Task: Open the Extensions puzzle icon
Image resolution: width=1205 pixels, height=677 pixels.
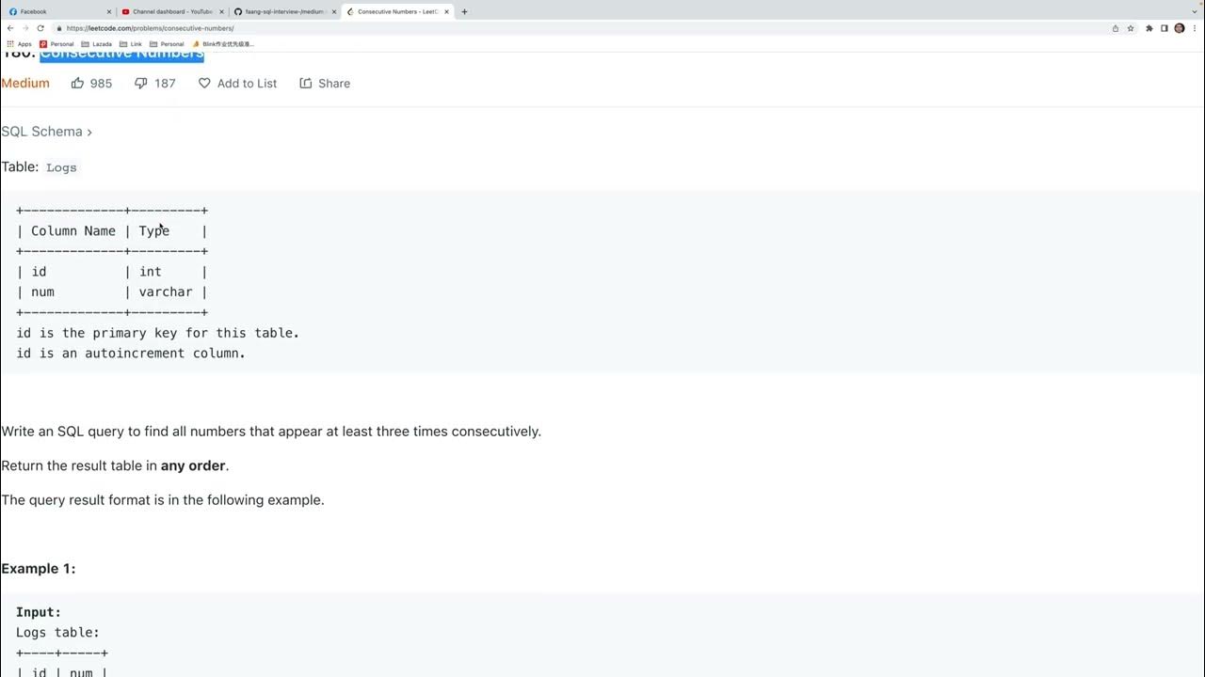Action: point(1149,28)
